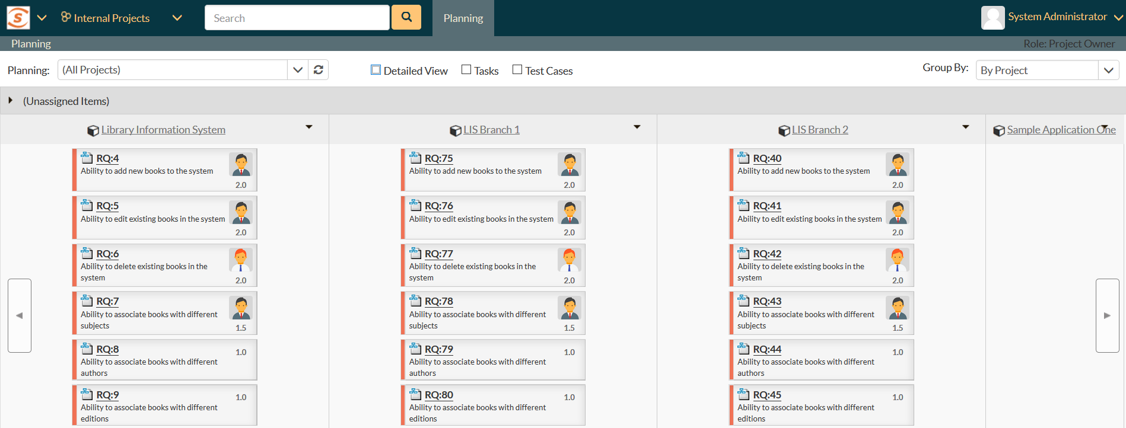1126x428 pixels.
Task: Open the Group By dropdown
Action: (x=1047, y=70)
